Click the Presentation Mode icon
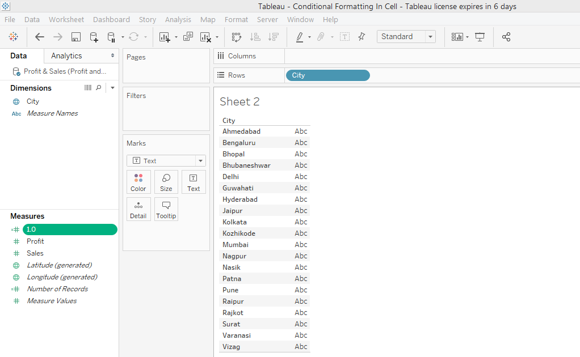 [480, 37]
